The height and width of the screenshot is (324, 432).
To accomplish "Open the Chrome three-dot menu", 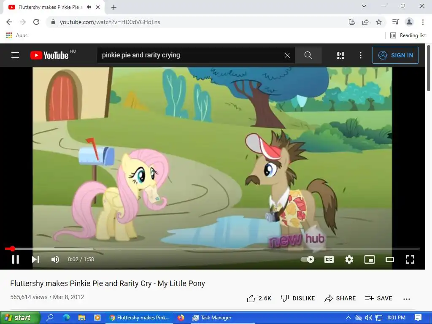I will click(423, 22).
